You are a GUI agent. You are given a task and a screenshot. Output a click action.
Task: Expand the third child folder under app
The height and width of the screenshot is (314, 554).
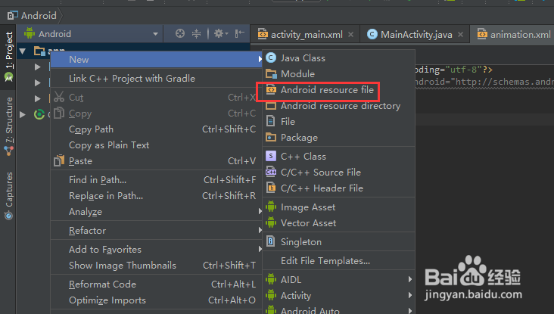[x=37, y=98]
